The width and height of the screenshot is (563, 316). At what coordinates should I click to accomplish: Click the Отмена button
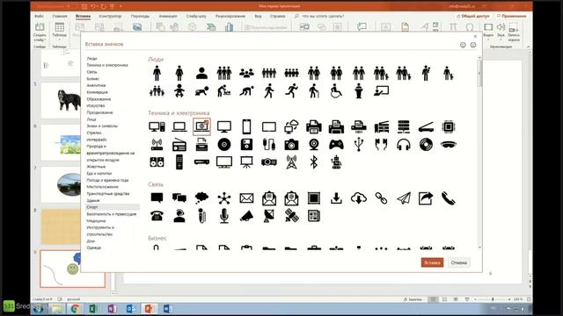point(459,262)
